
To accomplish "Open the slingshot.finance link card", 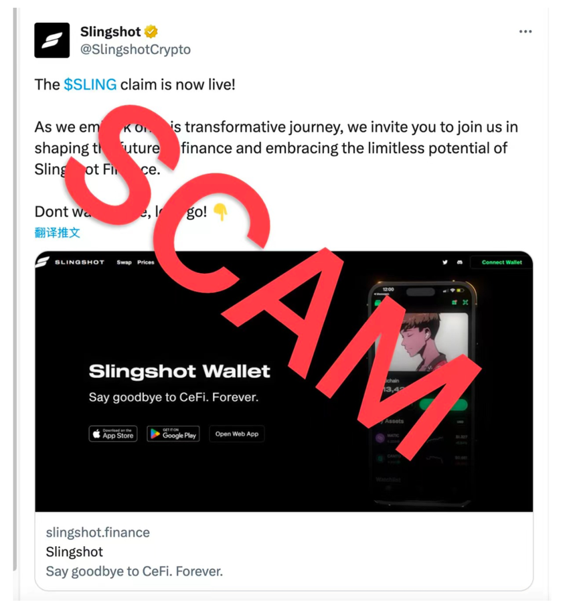I will coord(284,551).
